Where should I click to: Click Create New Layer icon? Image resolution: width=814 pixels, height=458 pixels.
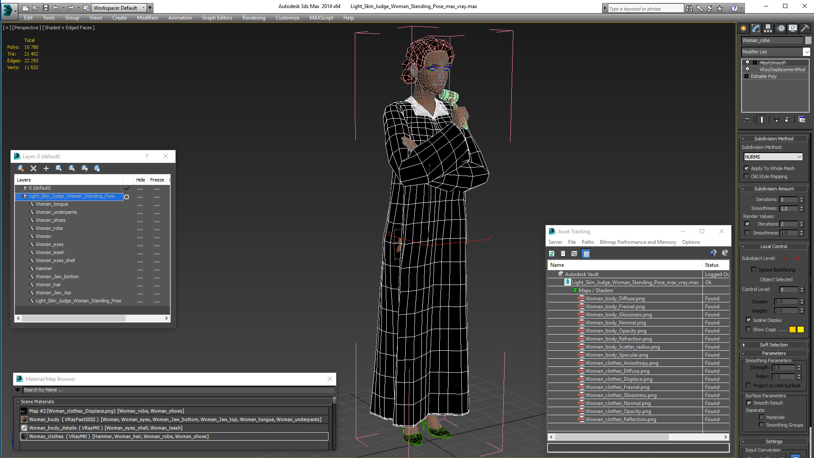click(x=20, y=168)
